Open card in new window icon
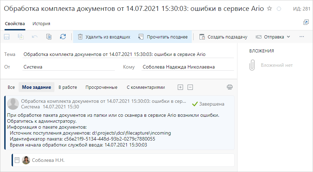The height and width of the screenshot is (172, 313). click(306, 22)
